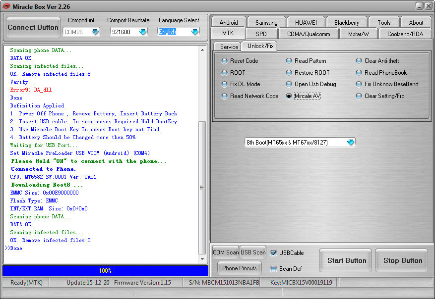The height and width of the screenshot is (299, 435).
Task: Click the Ready(MTK) status bar entry
Action: click(x=26, y=282)
